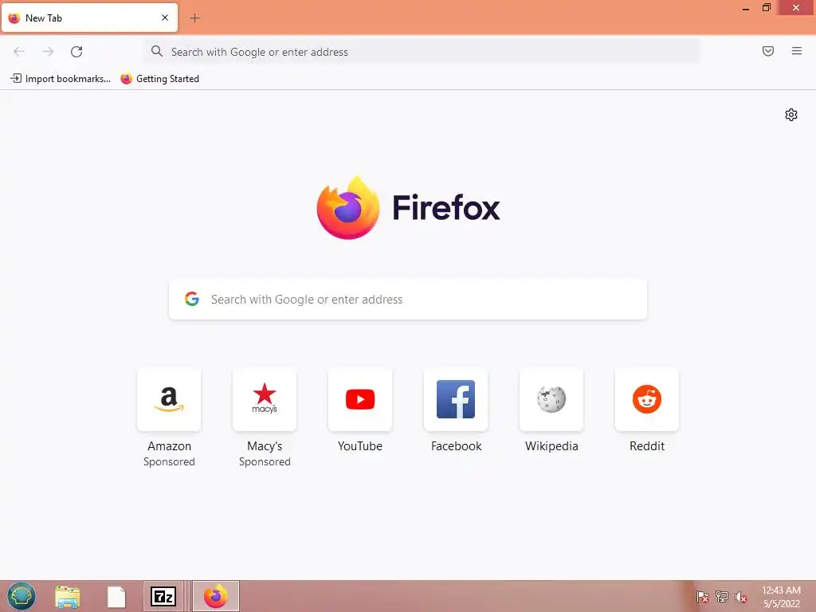Click the YouTube label text
Image resolution: width=816 pixels, height=612 pixels.
click(x=360, y=446)
